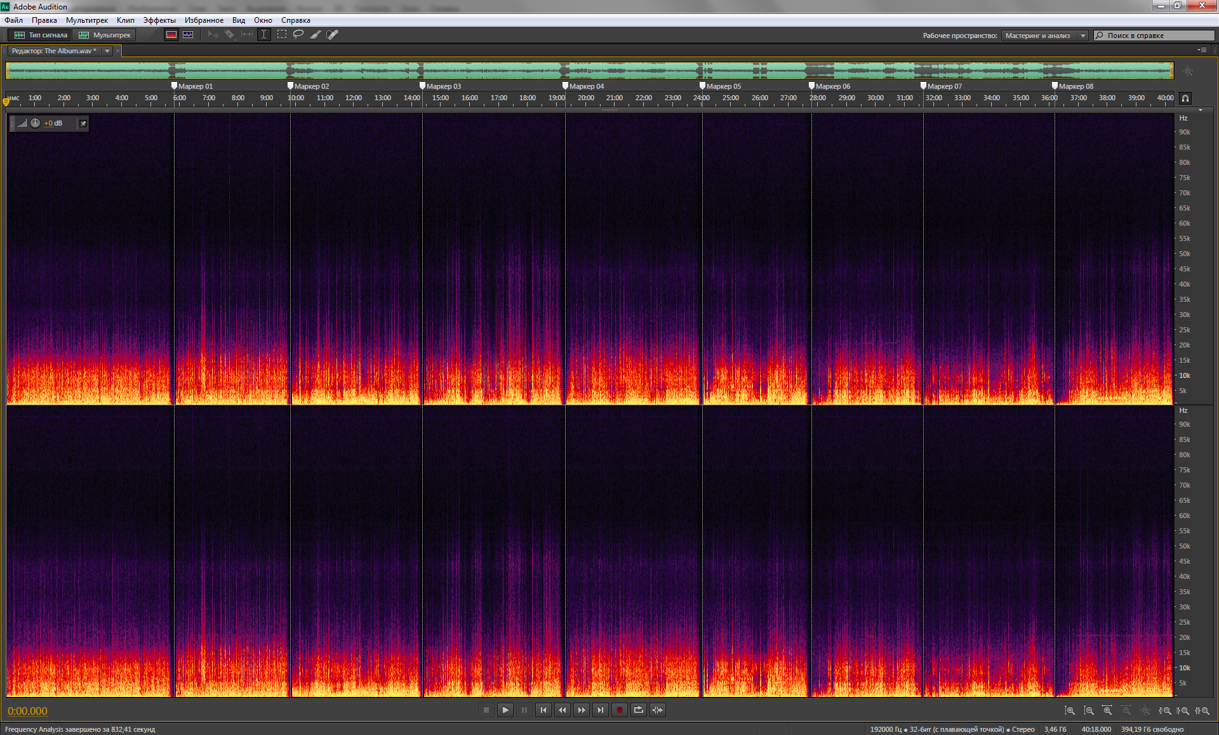Open the Избранное menu
Image resolution: width=1219 pixels, height=735 pixels.
(203, 20)
